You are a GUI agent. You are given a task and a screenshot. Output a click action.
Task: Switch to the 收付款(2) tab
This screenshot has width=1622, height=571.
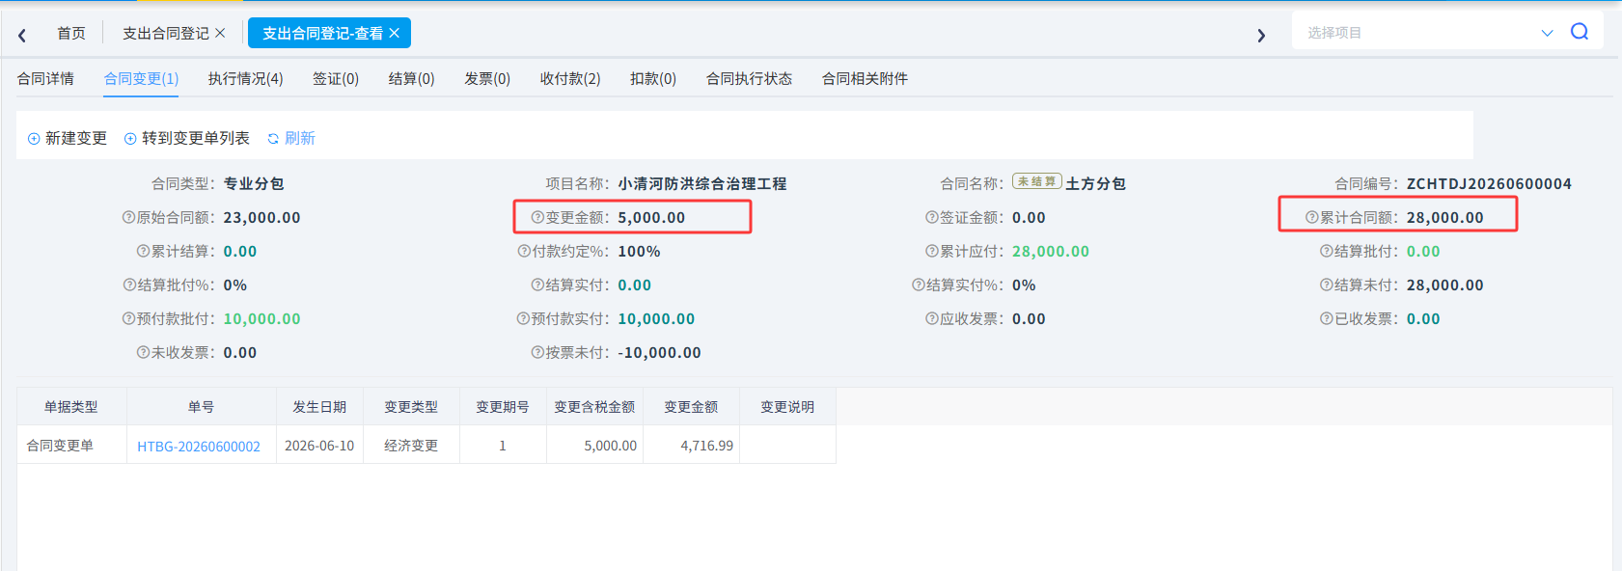coord(570,78)
